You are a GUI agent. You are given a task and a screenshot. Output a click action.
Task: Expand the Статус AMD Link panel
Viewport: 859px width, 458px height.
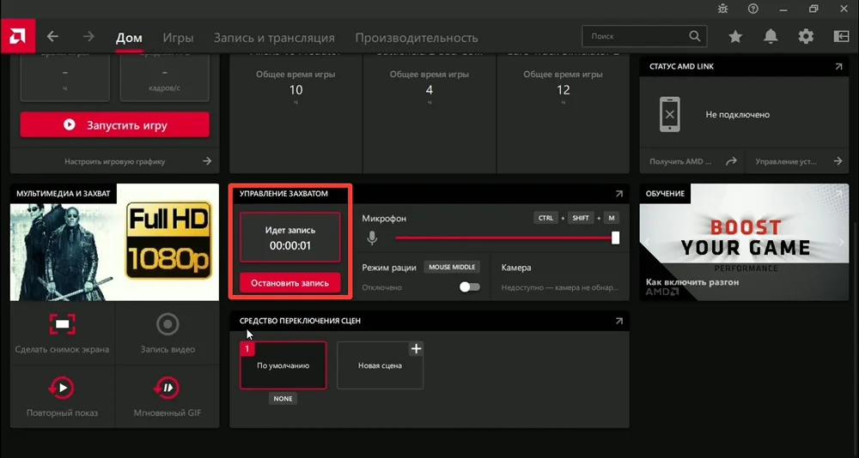(x=838, y=67)
